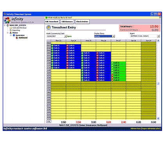Toggle green check on Monday 09:15 entry
This screenshot has height=143, width=164.
pos(52,46)
